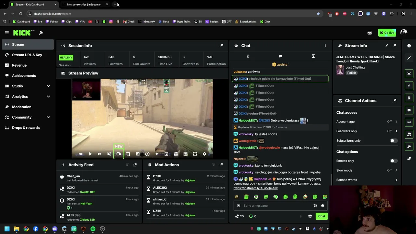Click the Just Chatting category thumbnail
The height and width of the screenshot is (234, 416).
(x=340, y=70)
